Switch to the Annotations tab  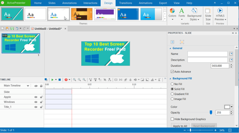point(69,3)
